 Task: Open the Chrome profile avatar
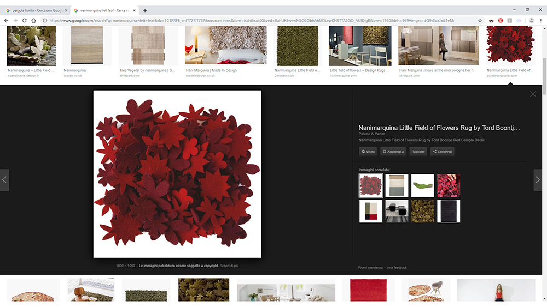(531, 21)
